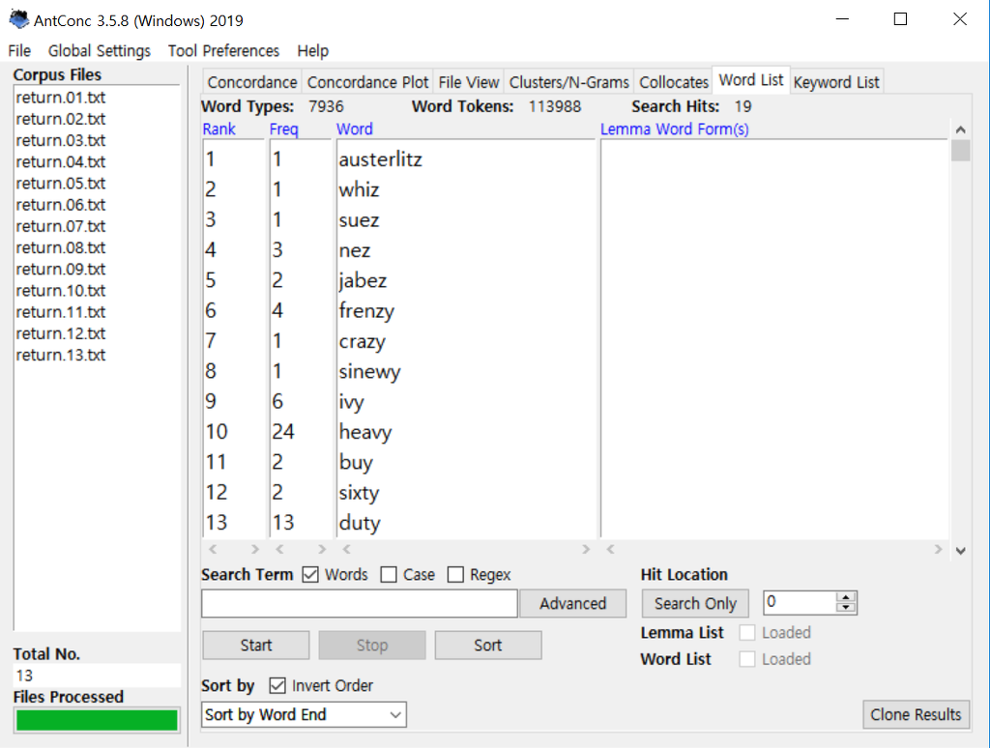Click the results scrollbar up arrow
990x748 pixels.
[961, 129]
